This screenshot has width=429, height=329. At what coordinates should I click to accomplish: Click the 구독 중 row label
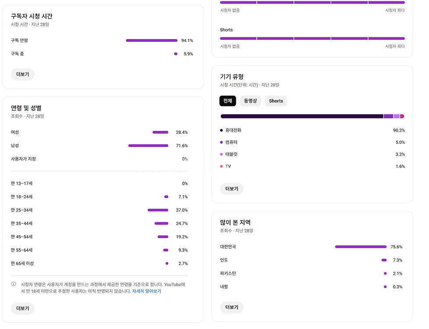click(x=17, y=54)
